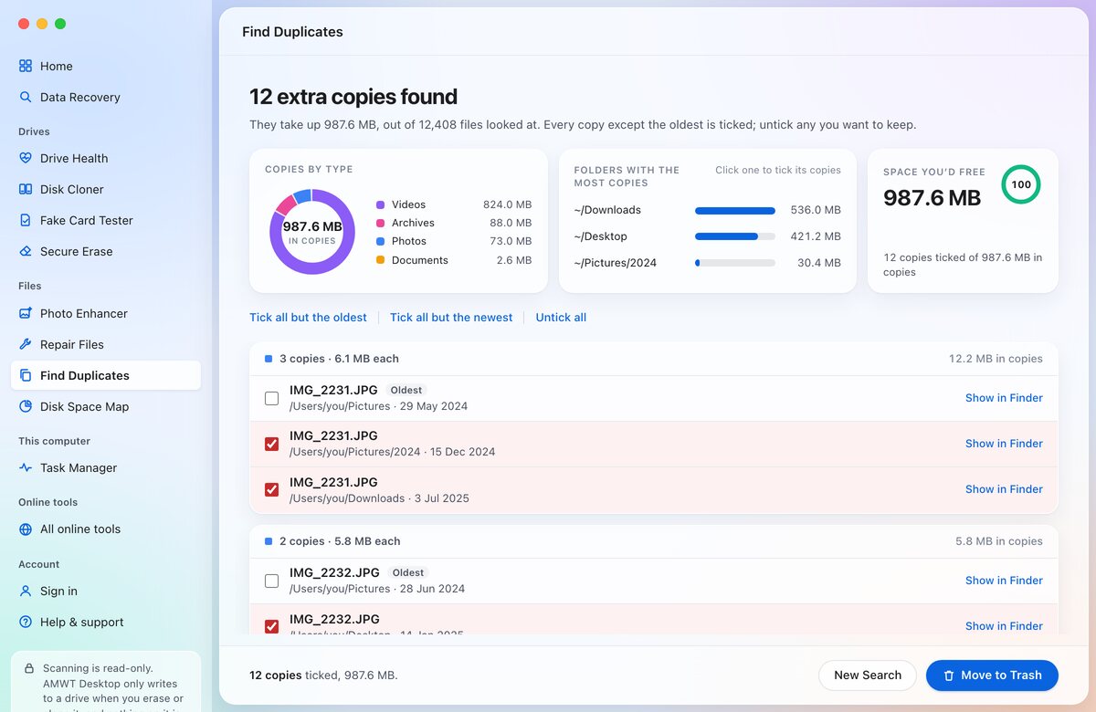Click Untick all link
This screenshot has height=712, width=1096.
[x=561, y=318]
